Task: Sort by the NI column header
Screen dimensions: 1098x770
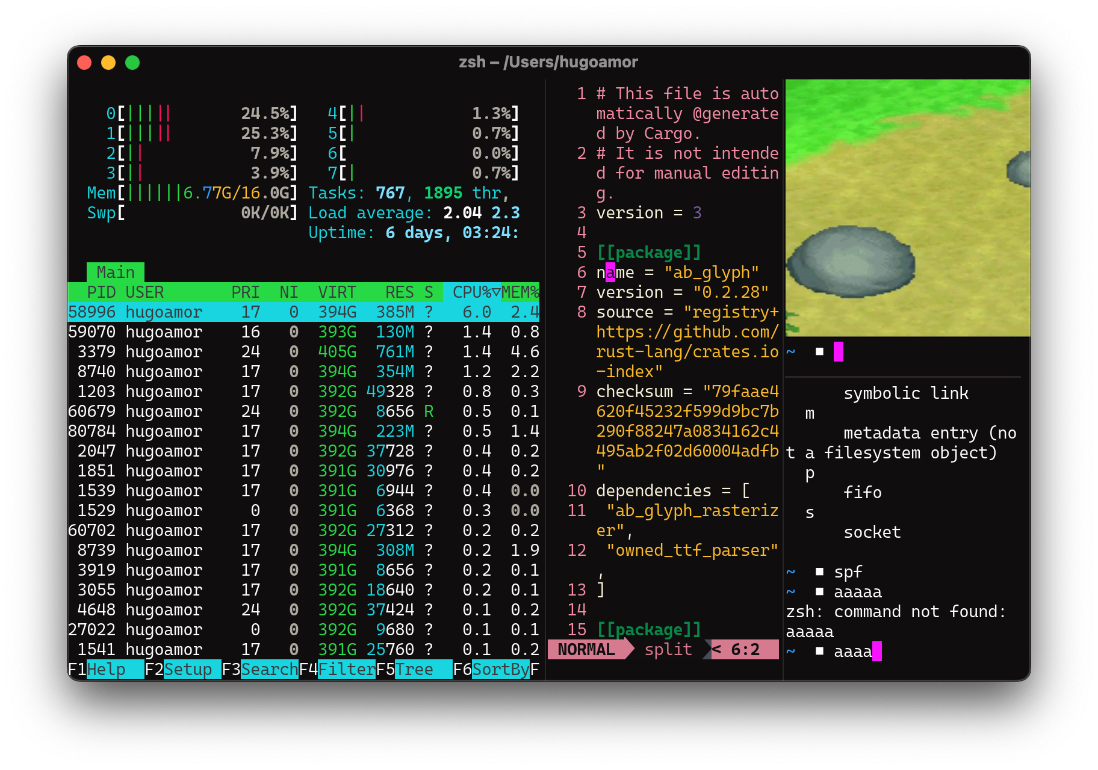Action: [289, 292]
